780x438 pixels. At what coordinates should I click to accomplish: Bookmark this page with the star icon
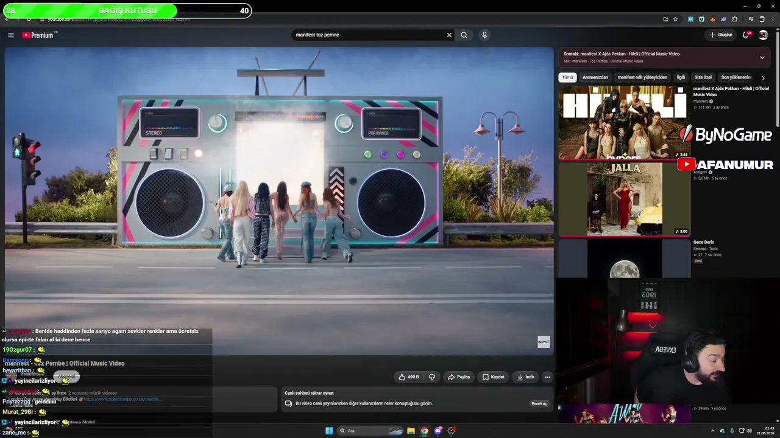point(675,19)
